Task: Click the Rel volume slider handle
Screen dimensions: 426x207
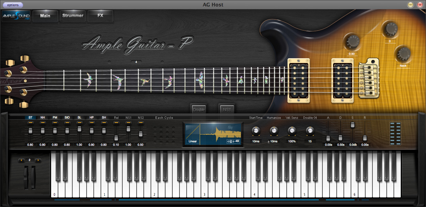Action: click(x=116, y=138)
